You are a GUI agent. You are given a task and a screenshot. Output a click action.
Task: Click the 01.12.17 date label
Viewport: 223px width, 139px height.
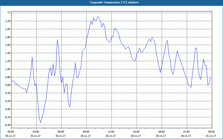click(x=211, y=136)
